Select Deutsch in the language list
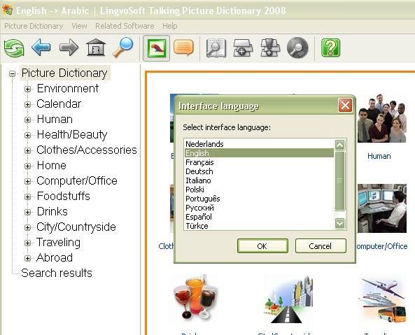Image resolution: width=415 pixels, height=335 pixels. pos(259,171)
